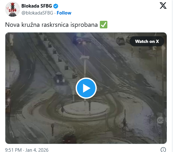Click the red vehicle at video bottom
This screenshot has height=152, width=173.
coord(69,139)
